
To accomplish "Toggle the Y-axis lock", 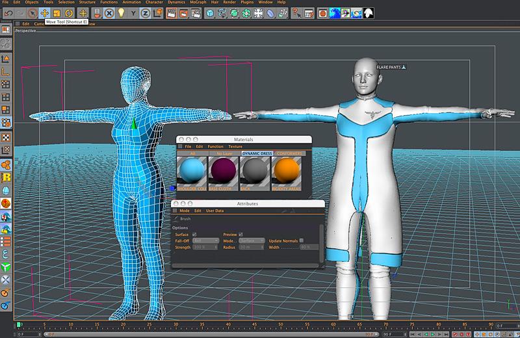I will [x=133, y=13].
